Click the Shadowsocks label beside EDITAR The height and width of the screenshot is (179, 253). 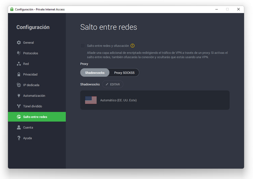click(90, 84)
